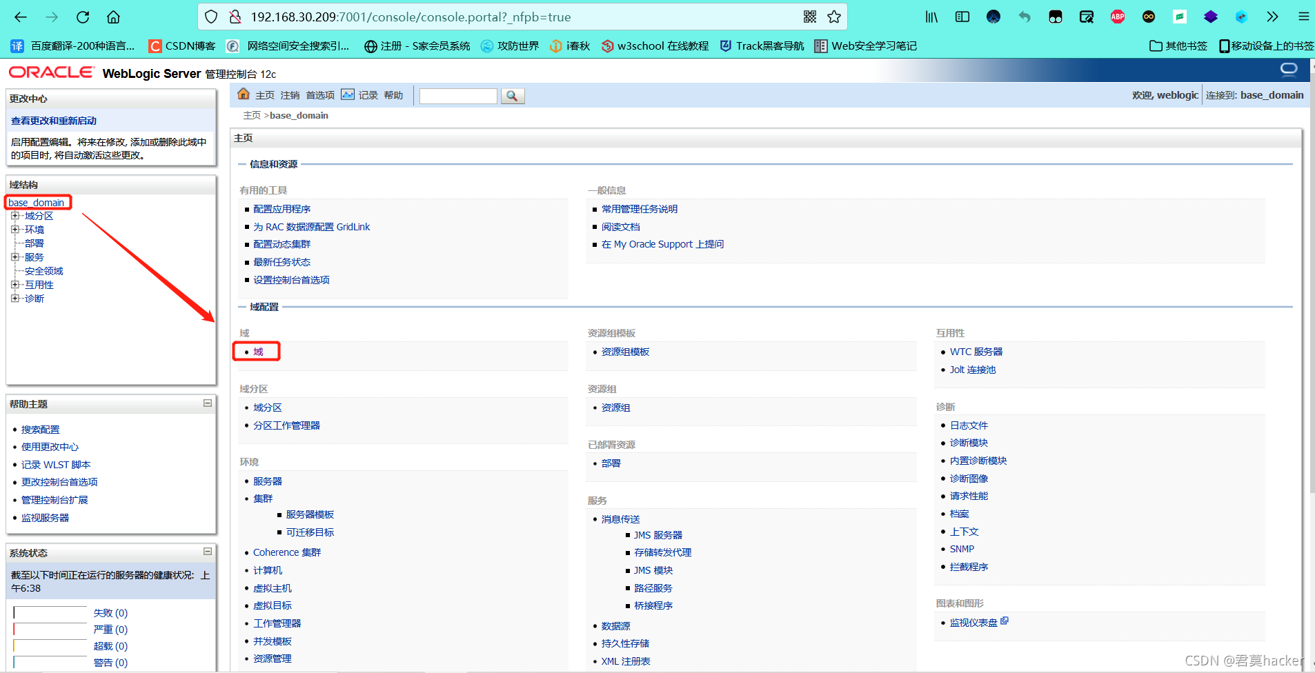The image size is (1315, 673).
Task: Open 配置应用程序 link
Action: [x=281, y=209]
